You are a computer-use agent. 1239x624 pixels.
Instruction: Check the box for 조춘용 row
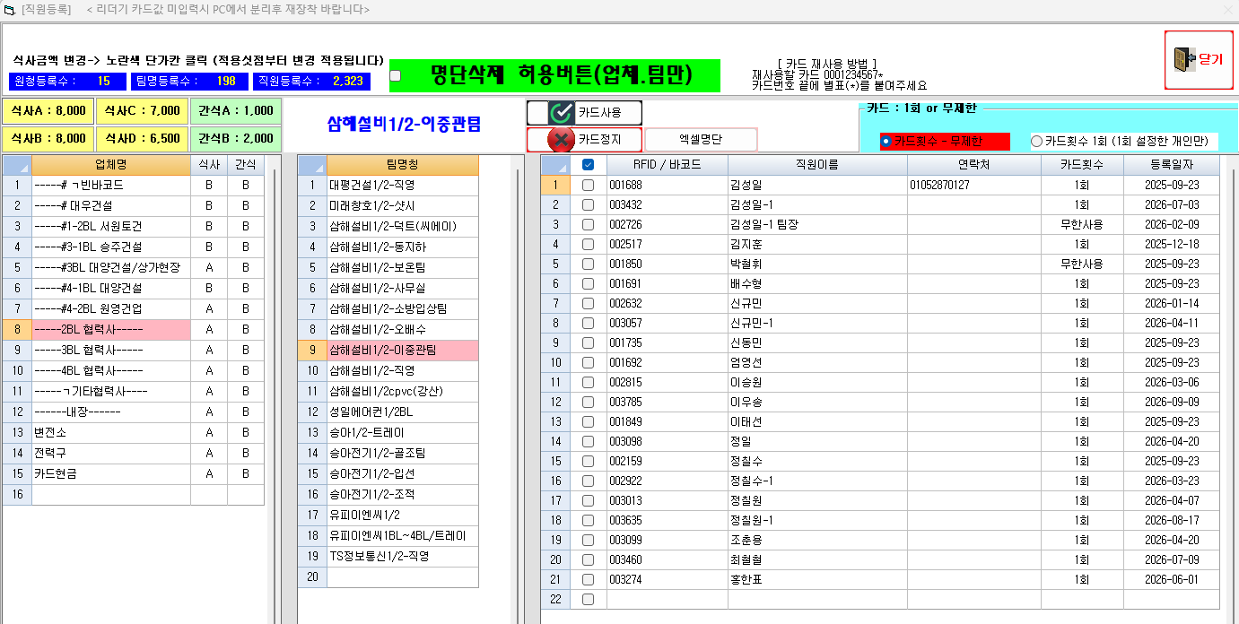589,540
